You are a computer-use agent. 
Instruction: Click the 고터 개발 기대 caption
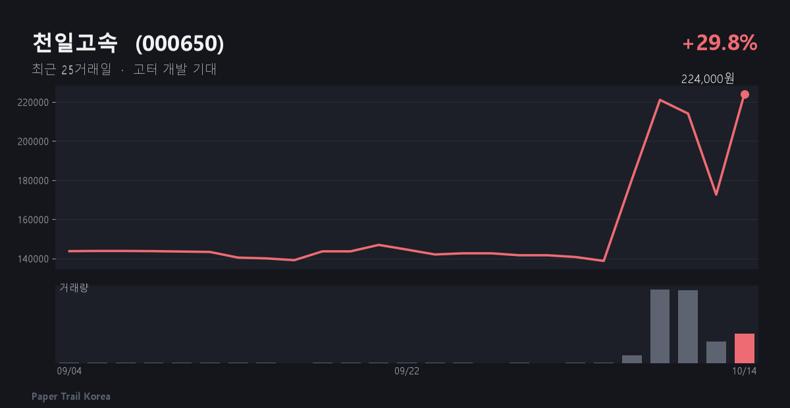pyautogui.click(x=174, y=69)
